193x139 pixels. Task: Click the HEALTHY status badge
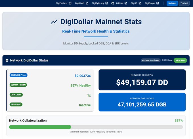tap(180, 60)
